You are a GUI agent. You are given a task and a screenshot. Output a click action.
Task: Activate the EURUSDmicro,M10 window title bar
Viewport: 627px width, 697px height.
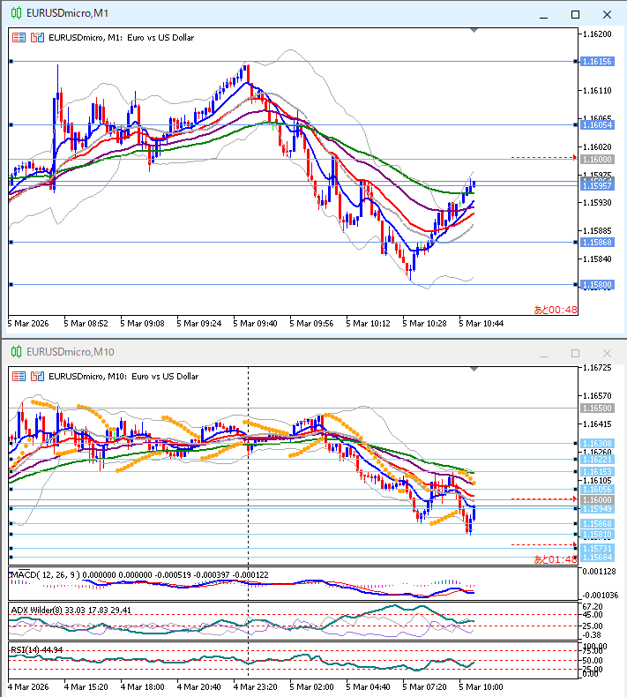pos(265,352)
